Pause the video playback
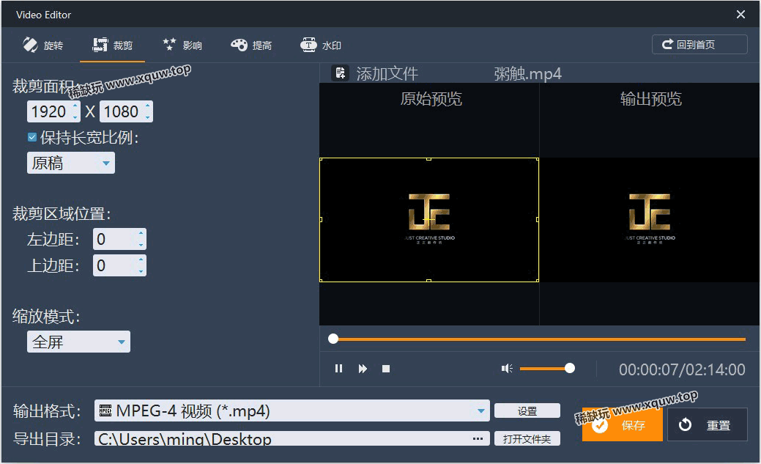This screenshot has height=464, width=761. point(339,369)
